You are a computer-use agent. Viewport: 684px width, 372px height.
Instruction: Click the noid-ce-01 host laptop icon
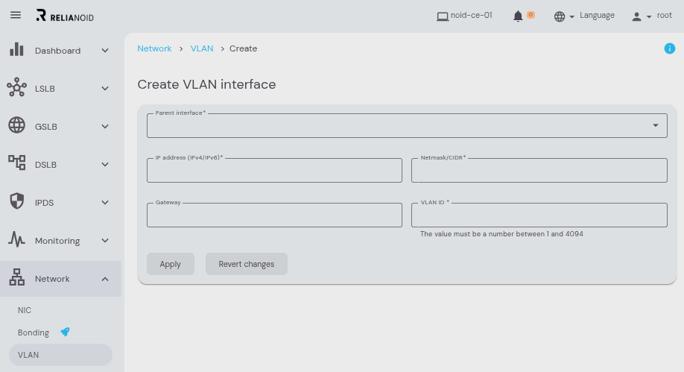point(443,16)
